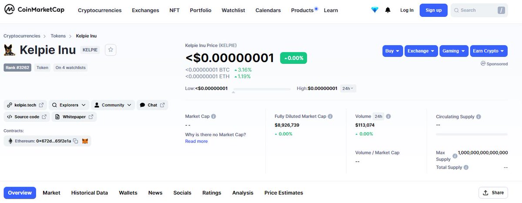Click the Fully Diluted Market Cap info icon
The width and height of the screenshot is (522, 203).
[330, 116]
